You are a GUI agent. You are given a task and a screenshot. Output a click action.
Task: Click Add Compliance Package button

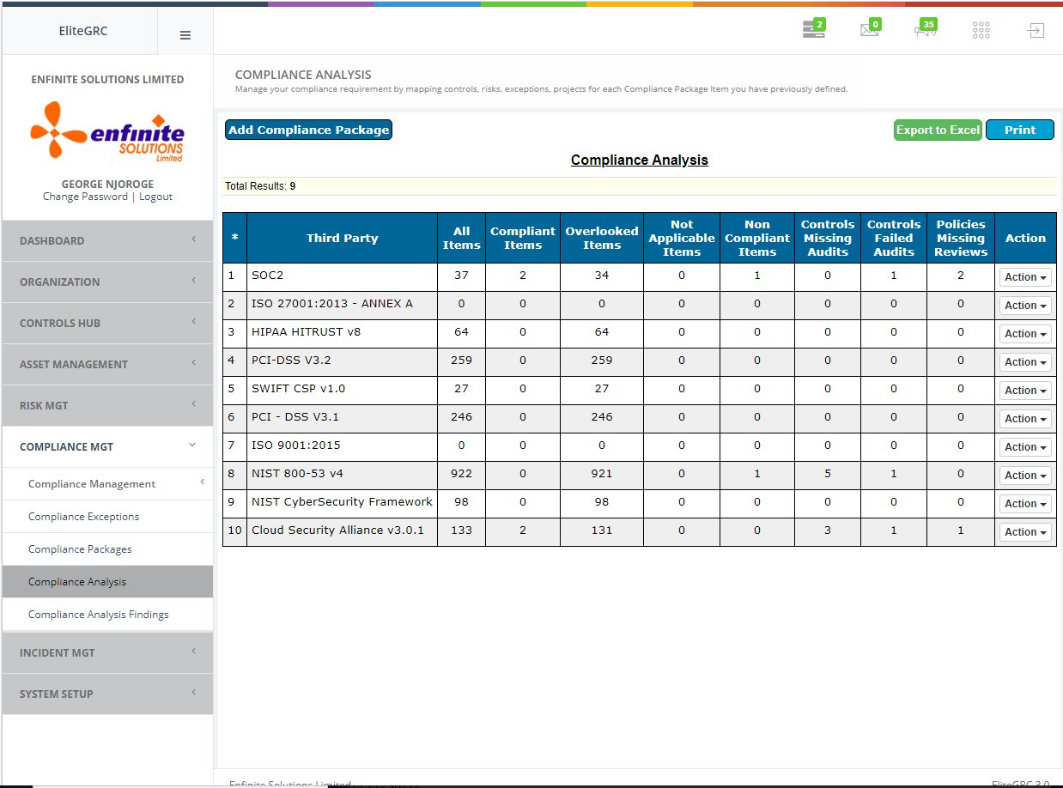pyautogui.click(x=308, y=130)
